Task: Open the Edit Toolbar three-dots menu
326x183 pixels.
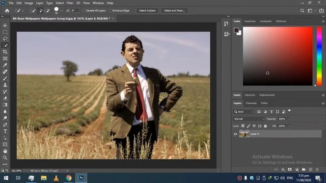Action: click(x=5, y=164)
